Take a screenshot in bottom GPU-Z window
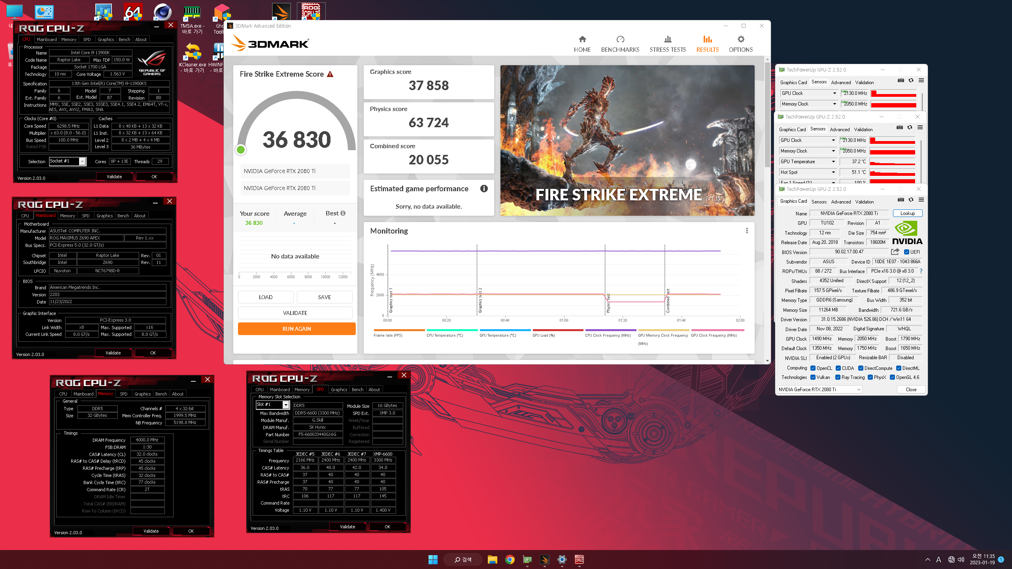 coord(901,200)
